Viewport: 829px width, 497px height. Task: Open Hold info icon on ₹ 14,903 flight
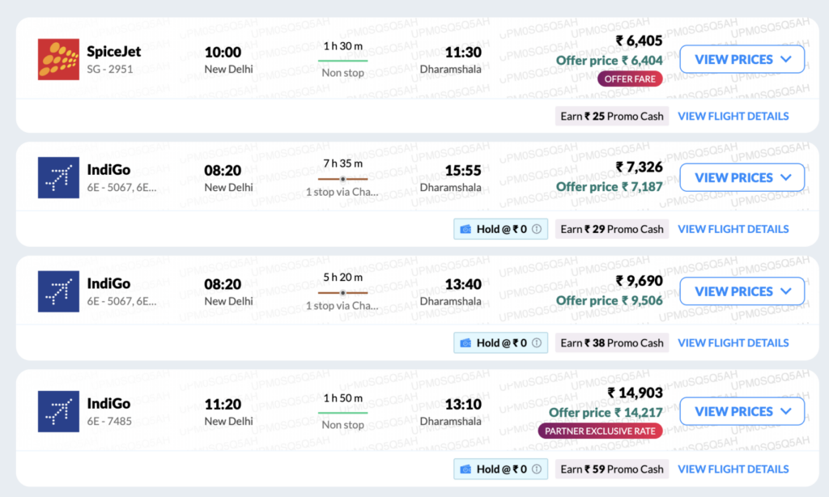coord(537,469)
